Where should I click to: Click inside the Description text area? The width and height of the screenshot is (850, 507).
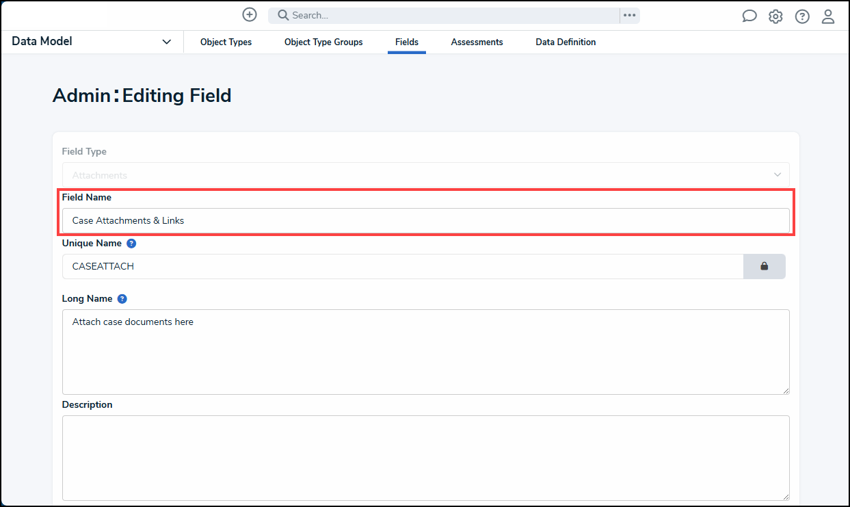pos(425,458)
